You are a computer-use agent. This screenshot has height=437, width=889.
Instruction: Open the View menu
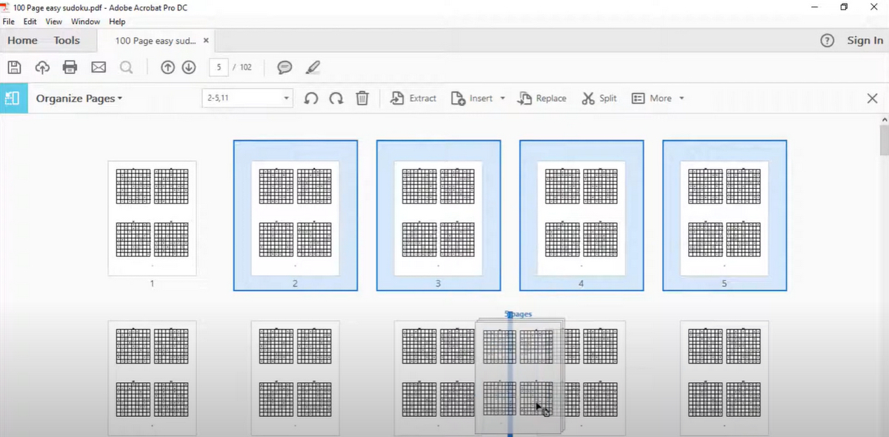click(53, 21)
